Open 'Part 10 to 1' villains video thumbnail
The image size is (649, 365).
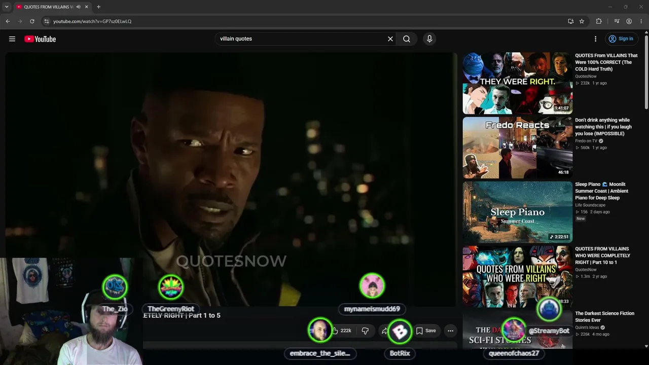pos(517,276)
